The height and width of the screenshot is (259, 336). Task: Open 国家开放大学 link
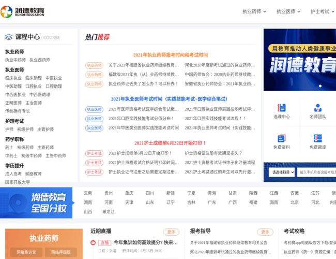point(18,182)
